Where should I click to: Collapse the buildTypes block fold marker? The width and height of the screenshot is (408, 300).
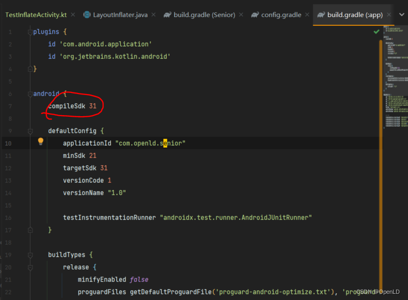[30, 255]
